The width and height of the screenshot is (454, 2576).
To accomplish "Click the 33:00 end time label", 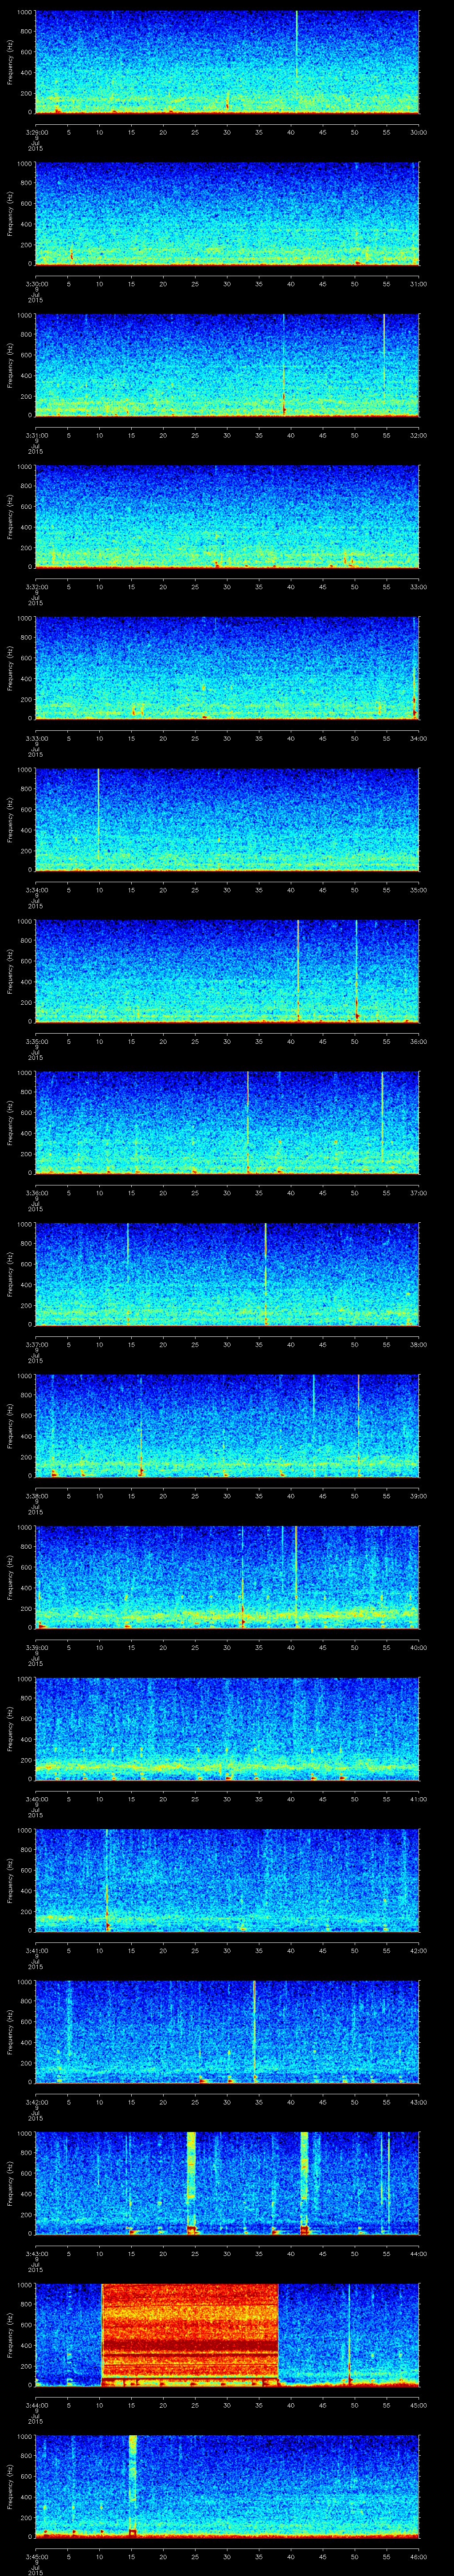I will (418, 587).
